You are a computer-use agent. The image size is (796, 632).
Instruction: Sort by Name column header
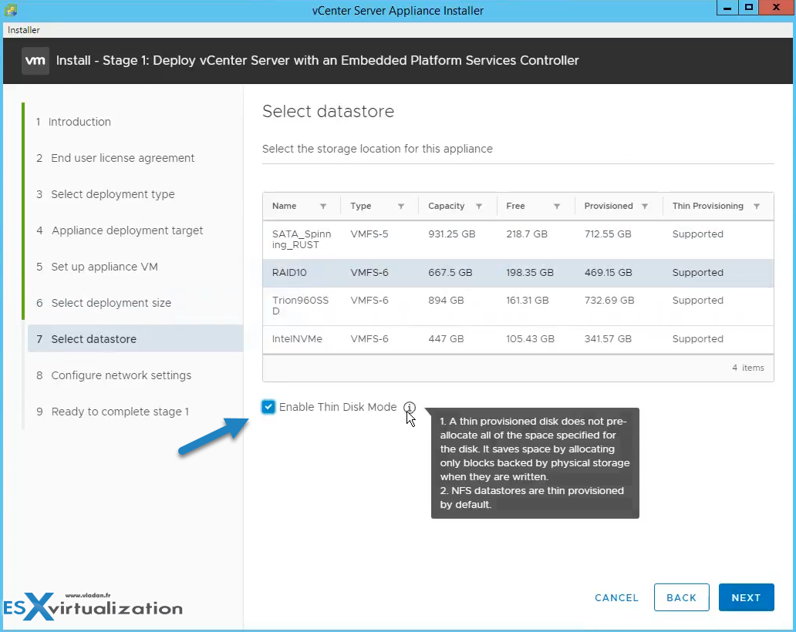tap(285, 206)
